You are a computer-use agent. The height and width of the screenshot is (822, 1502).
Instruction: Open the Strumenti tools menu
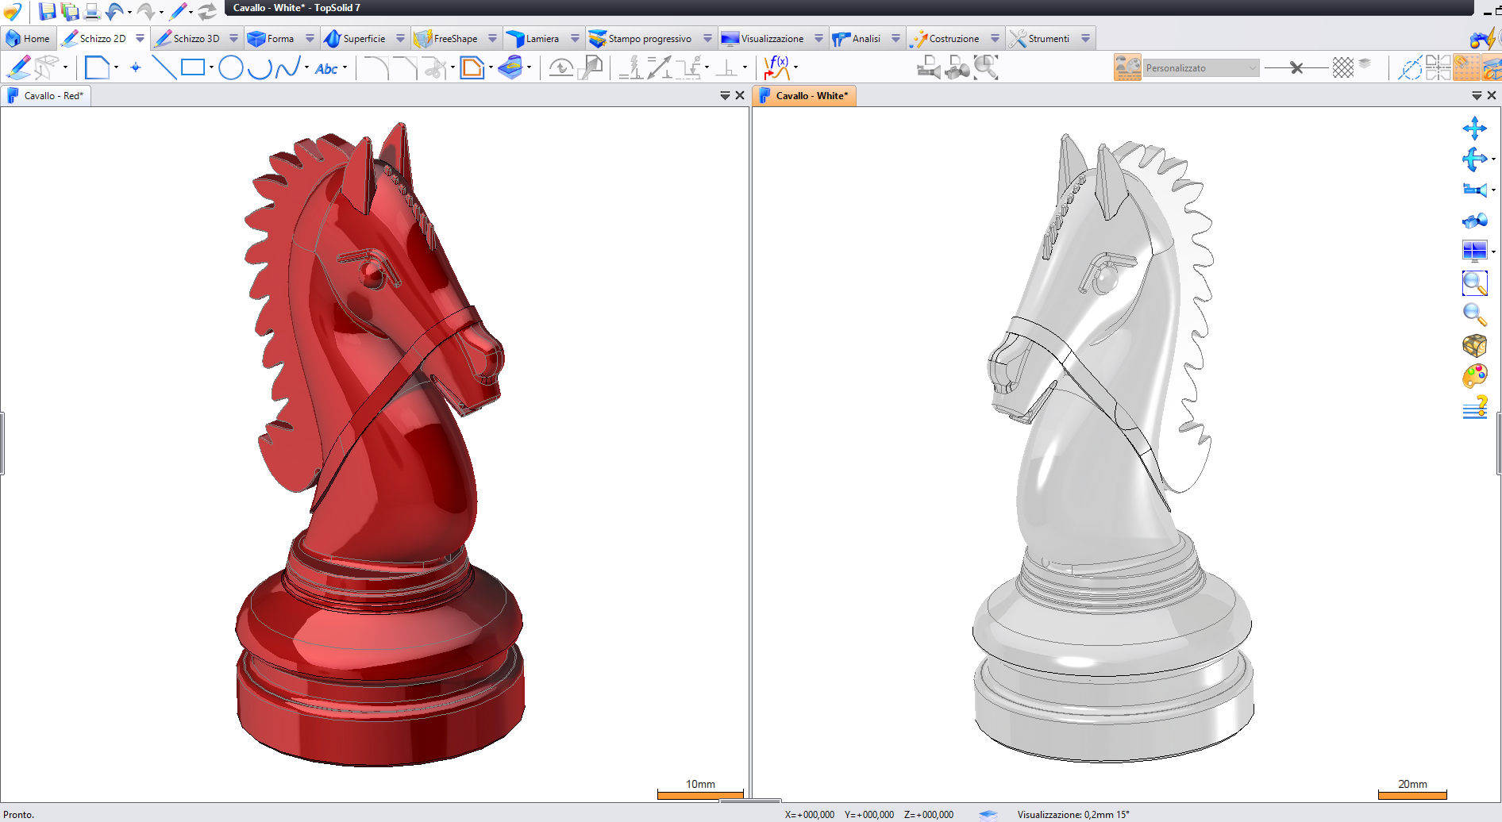point(1040,38)
